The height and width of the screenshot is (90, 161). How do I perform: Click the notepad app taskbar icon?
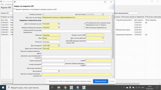tap(77, 87)
